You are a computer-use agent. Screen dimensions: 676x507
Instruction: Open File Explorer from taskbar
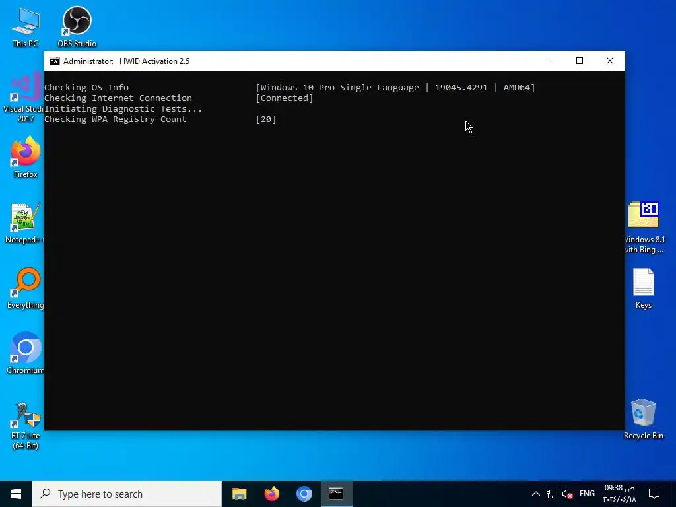239,494
